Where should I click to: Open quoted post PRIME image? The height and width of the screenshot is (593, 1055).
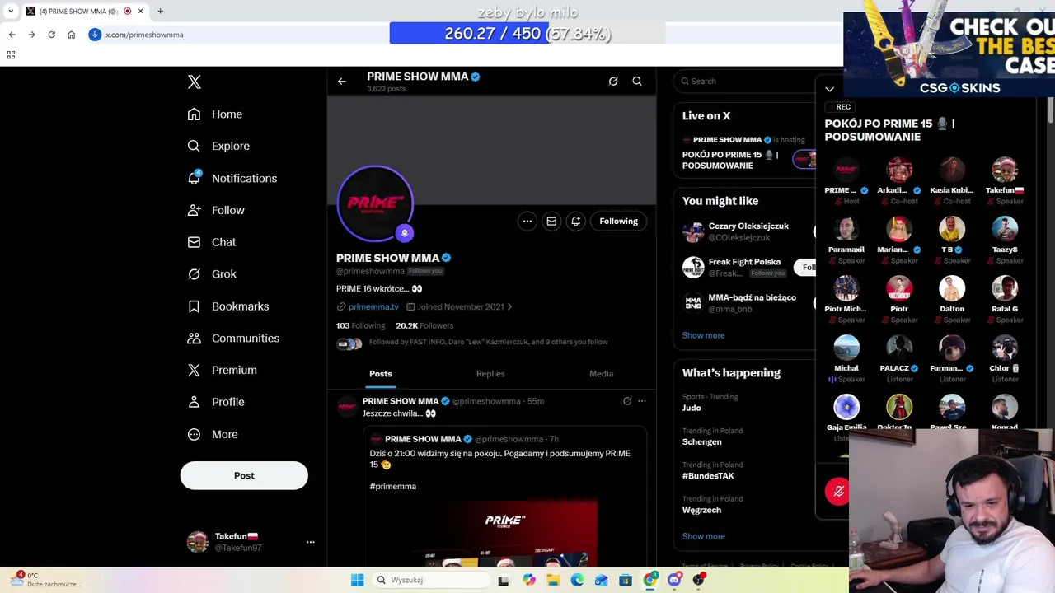(504, 534)
